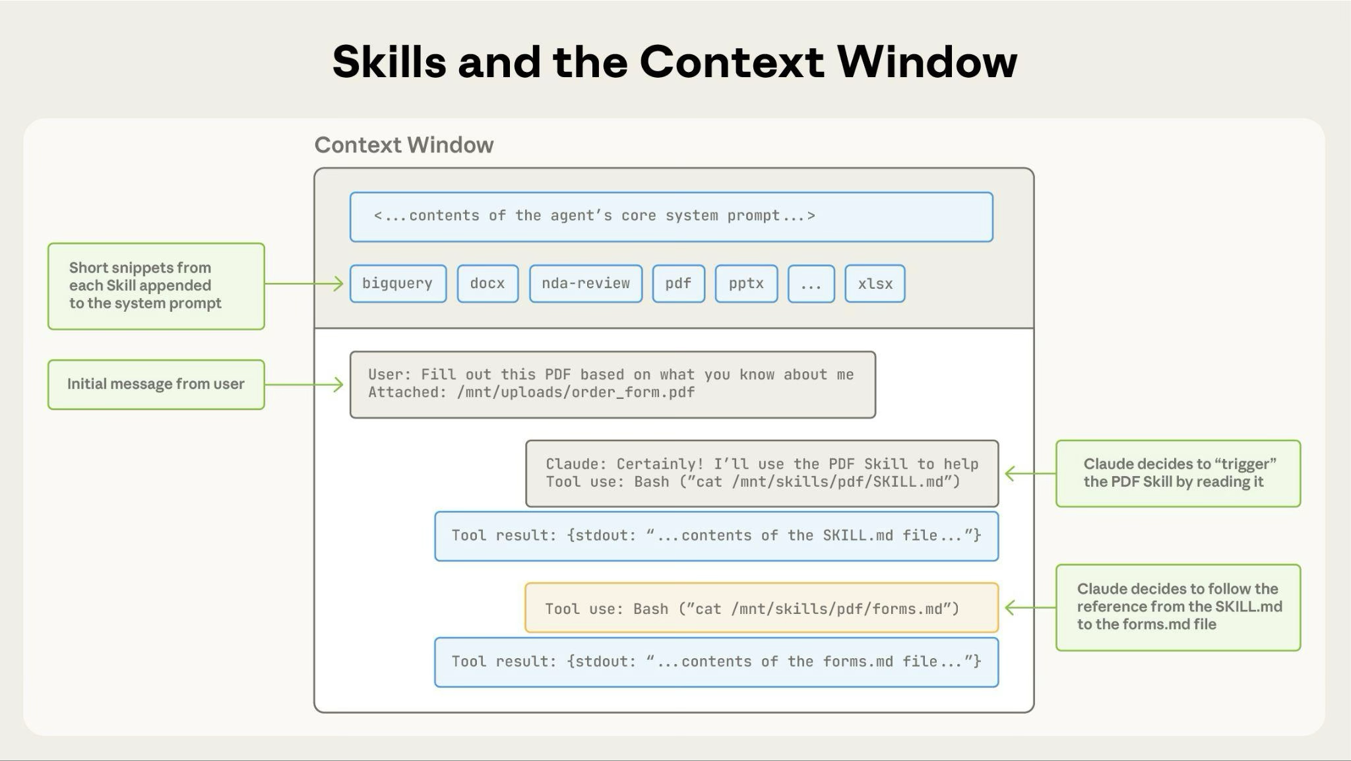Click the follow the reference annotation box
Screen dimensions: 1351x761
[x=1178, y=607]
